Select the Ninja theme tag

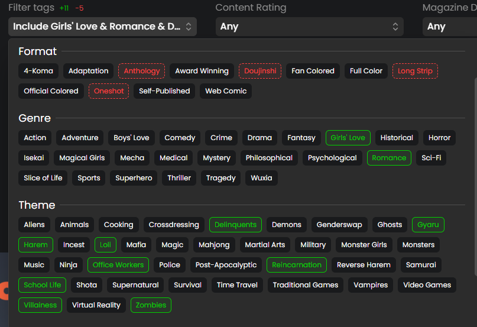point(68,265)
